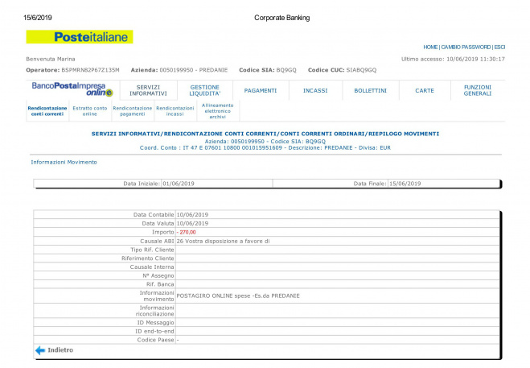Switch to Rendicontazione conti correnti tab
This screenshot has height=368, width=530.
pyautogui.click(x=46, y=111)
